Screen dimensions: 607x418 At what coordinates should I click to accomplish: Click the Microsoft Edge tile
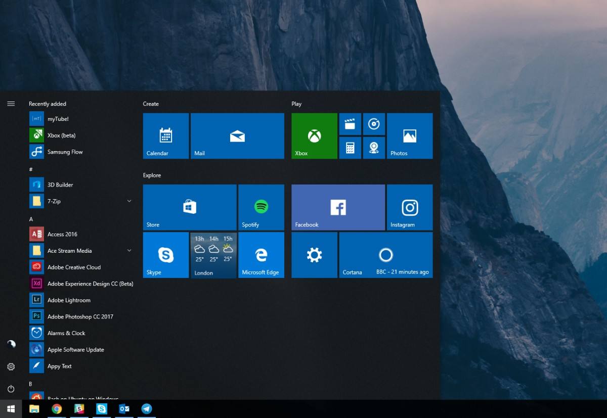coord(261,255)
